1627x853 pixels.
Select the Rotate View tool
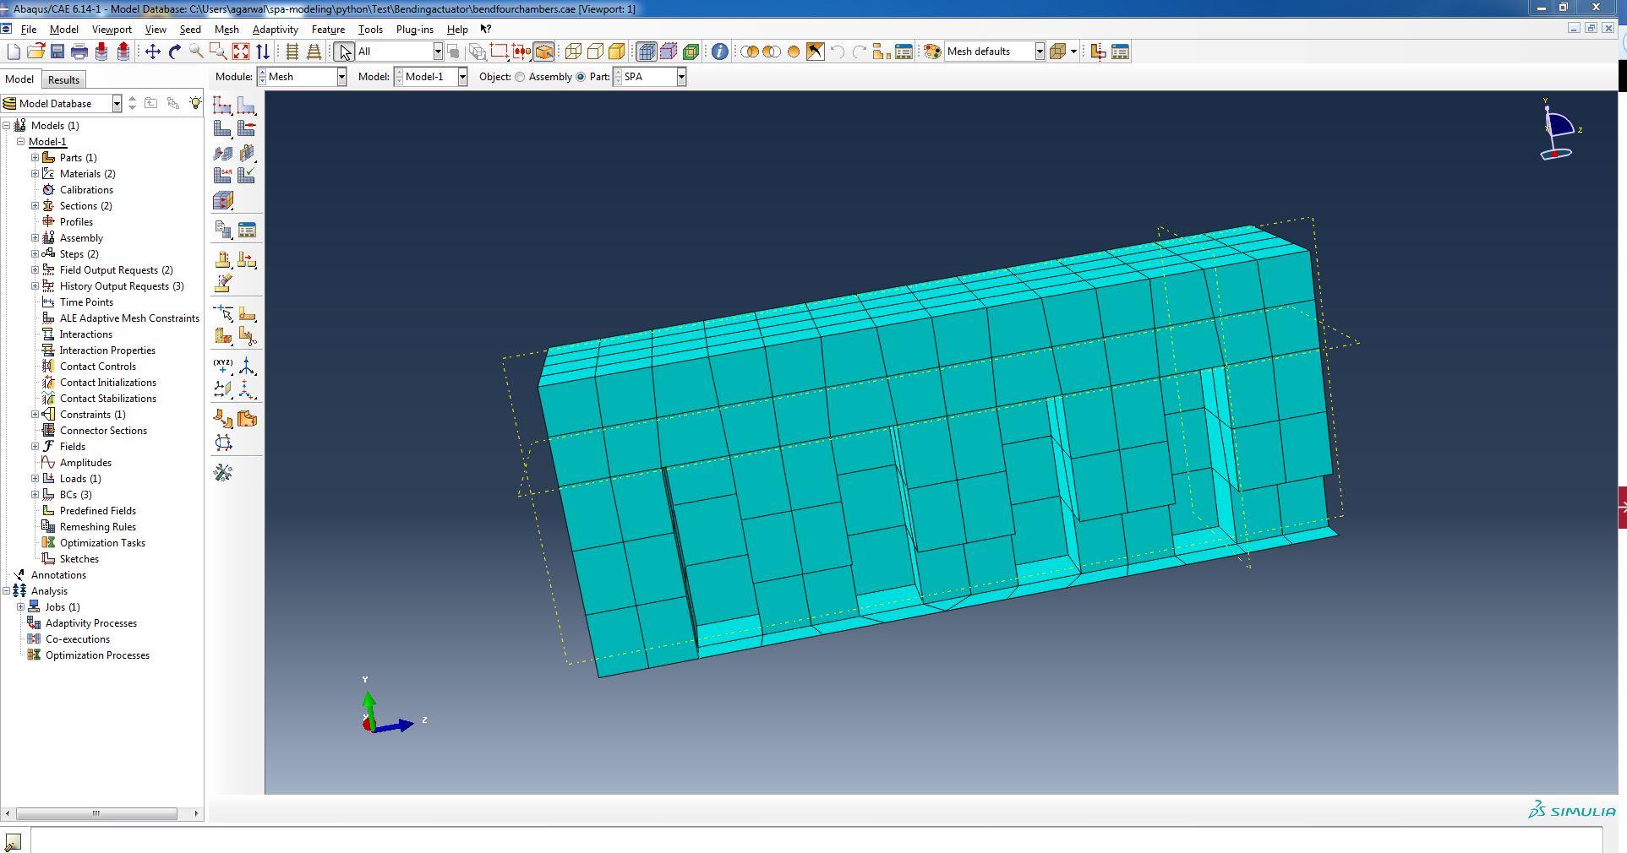175,52
